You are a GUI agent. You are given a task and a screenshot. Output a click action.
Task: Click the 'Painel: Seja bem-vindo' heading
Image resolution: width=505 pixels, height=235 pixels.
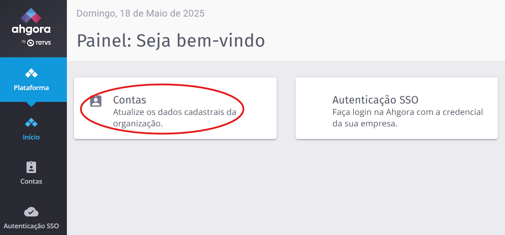coord(171,41)
